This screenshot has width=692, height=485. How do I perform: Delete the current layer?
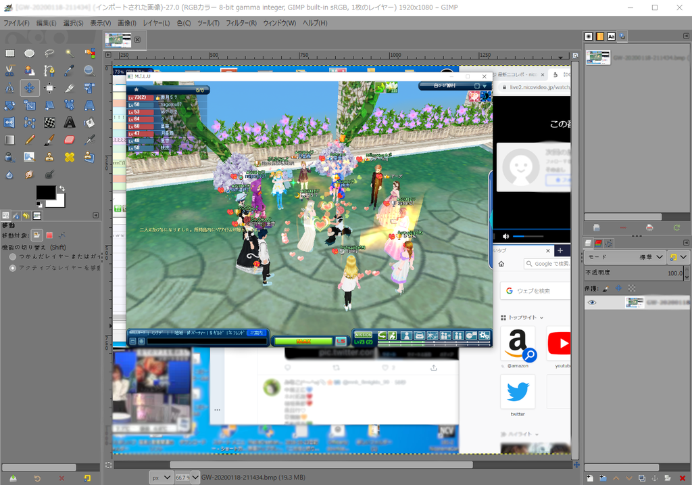(683, 478)
